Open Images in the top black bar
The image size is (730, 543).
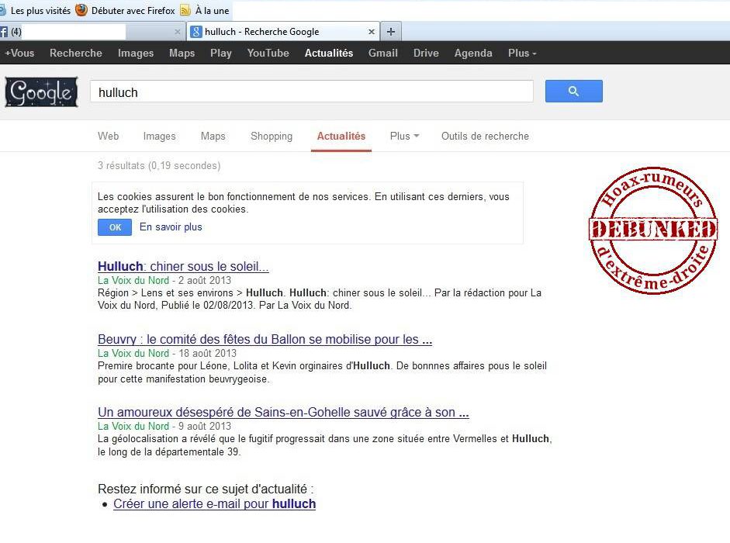click(x=136, y=53)
